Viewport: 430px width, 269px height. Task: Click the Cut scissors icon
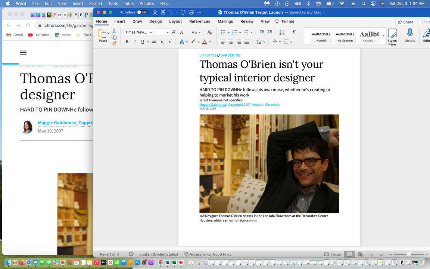114,31
